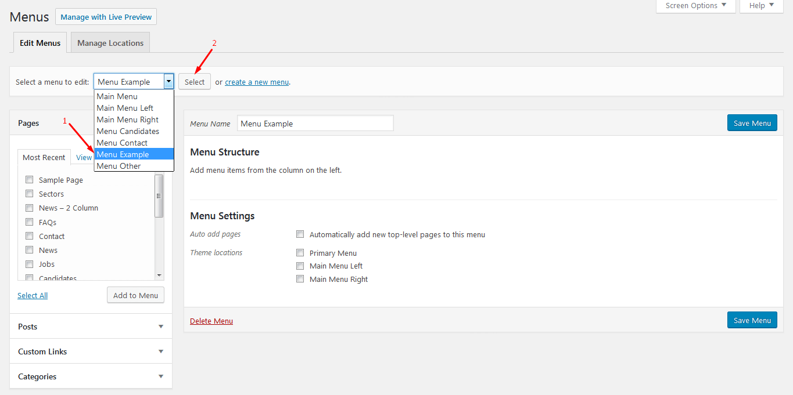Image resolution: width=793 pixels, height=395 pixels.
Task: Click the pages list scrollbar thumb
Action: (159, 195)
